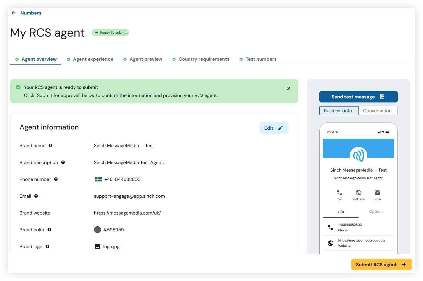Show help for Brand description
The image size is (423, 281).
[x=63, y=162]
